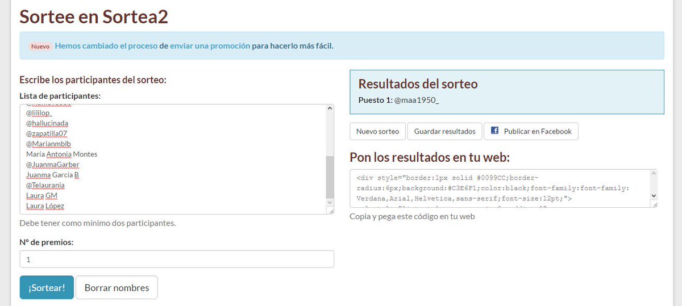682x306 pixels.
Task: Select participant @Telaurania
Action: tap(45, 185)
